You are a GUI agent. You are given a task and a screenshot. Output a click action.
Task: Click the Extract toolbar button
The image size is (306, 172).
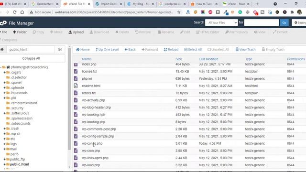click(280, 32)
